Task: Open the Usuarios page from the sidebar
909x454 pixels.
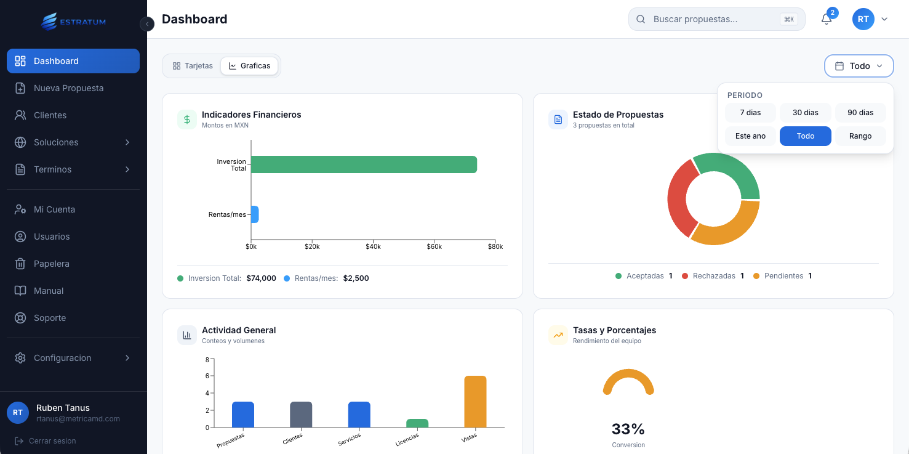Action: point(50,237)
